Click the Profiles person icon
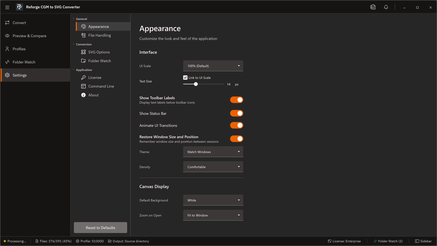 point(7,49)
